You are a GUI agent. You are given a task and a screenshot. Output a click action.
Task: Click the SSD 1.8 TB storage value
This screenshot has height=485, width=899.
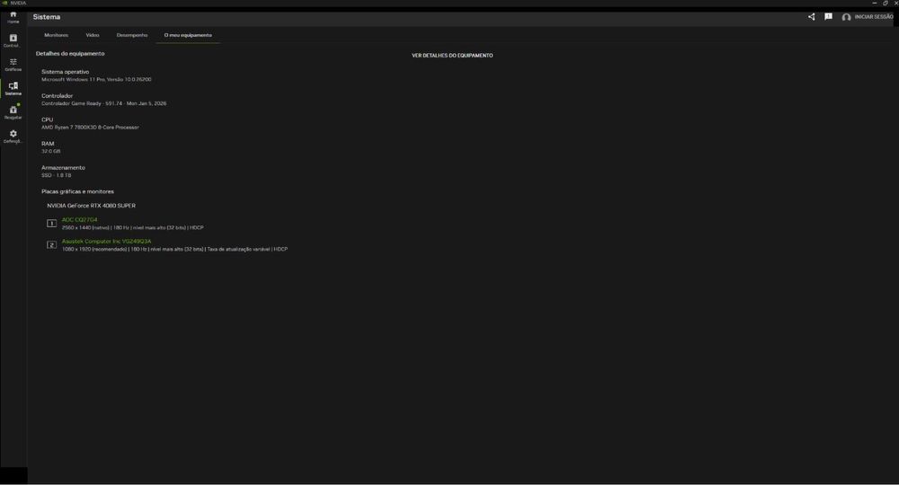pos(56,176)
